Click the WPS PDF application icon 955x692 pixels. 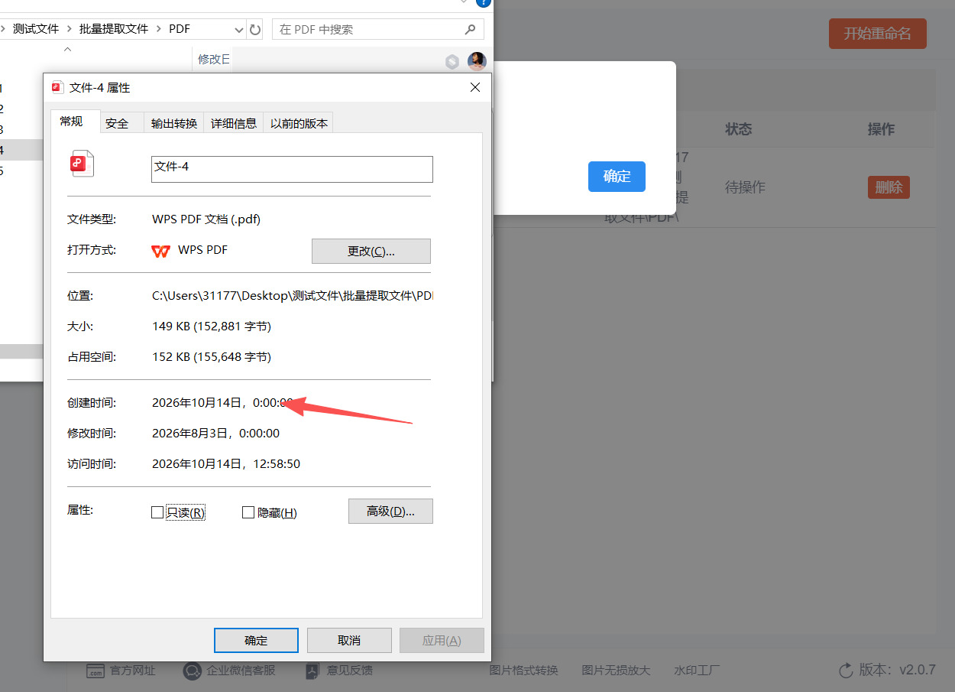click(x=160, y=250)
